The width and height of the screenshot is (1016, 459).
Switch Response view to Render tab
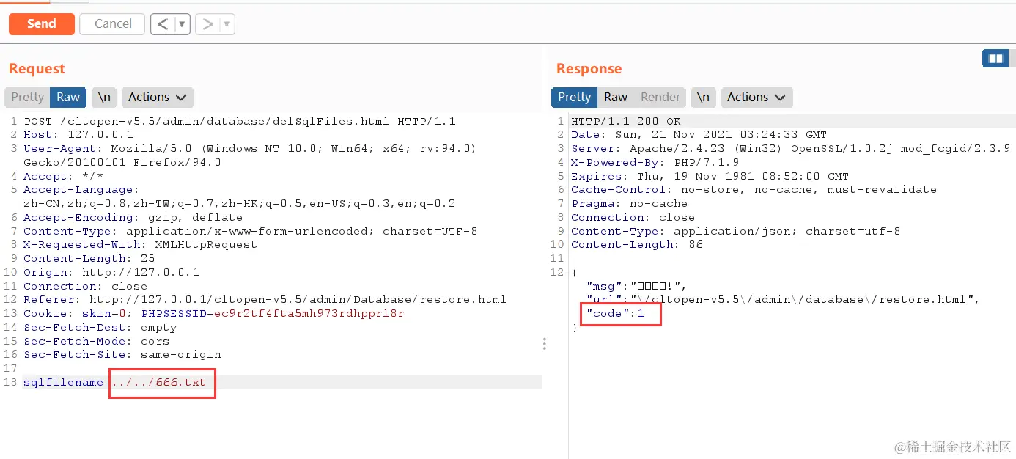click(x=660, y=97)
